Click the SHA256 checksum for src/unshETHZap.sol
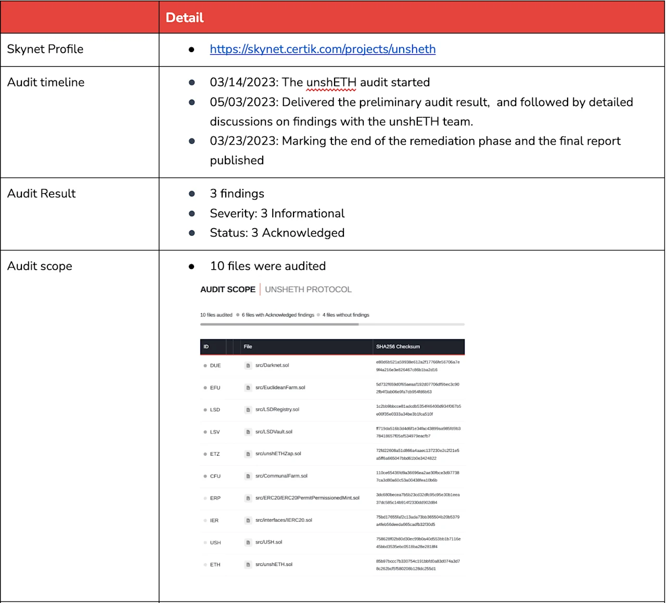This screenshot has width=666, height=603. coord(418,455)
